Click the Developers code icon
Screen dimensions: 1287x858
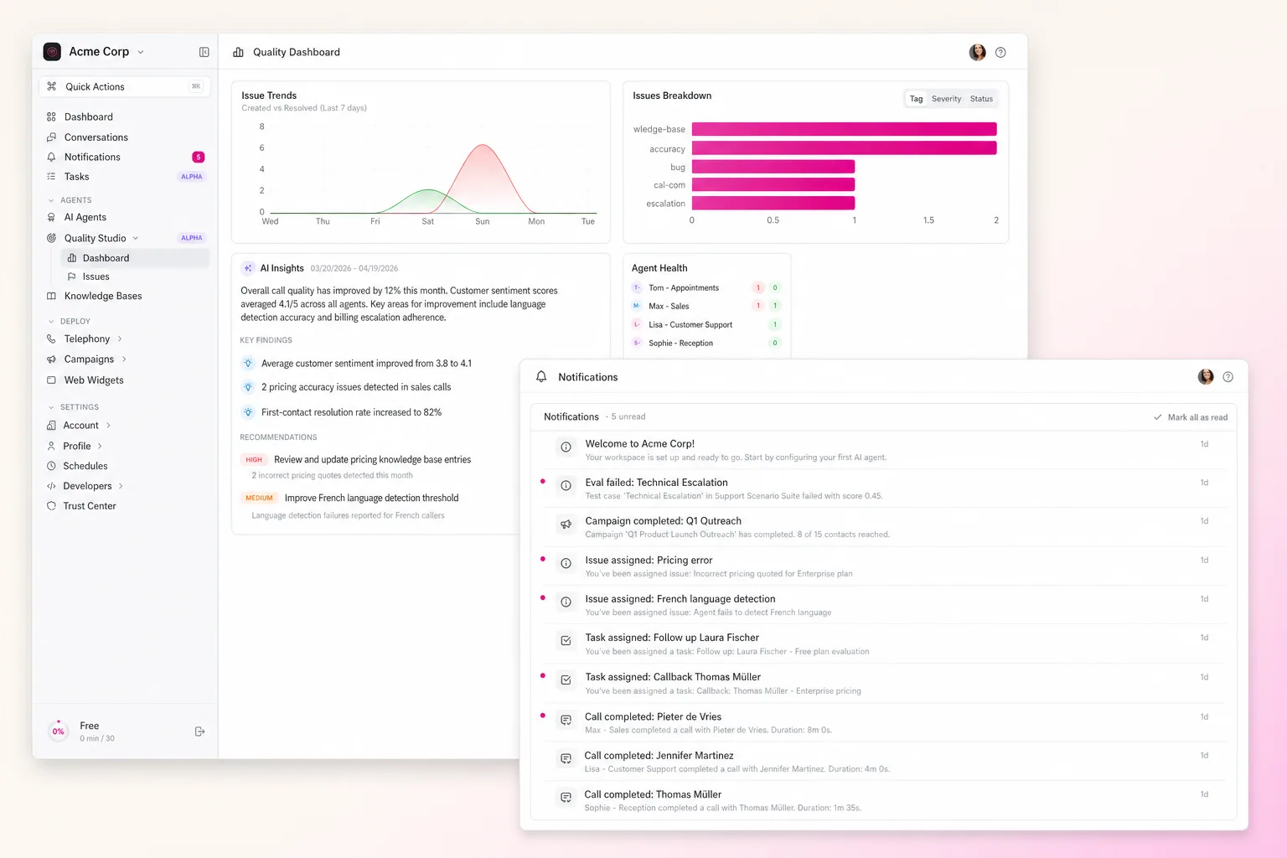[51, 486]
